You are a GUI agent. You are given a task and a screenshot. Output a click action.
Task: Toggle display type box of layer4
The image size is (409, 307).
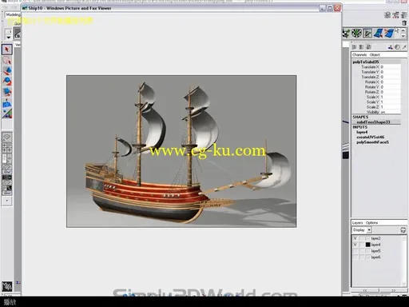pos(362,245)
